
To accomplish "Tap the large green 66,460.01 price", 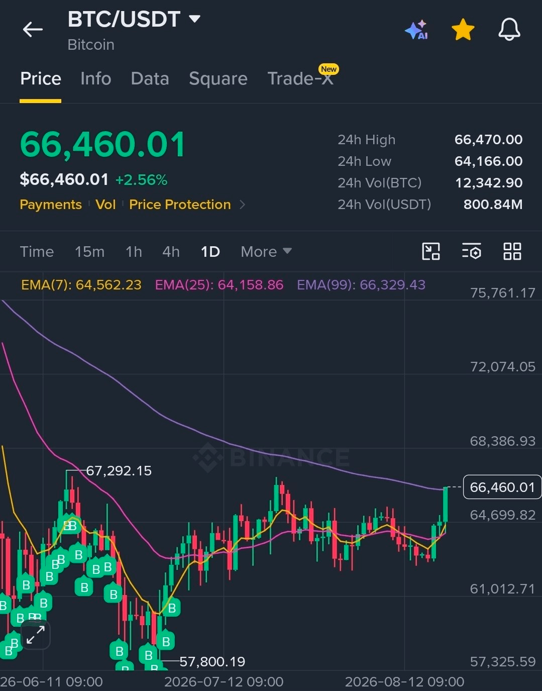I will (103, 145).
